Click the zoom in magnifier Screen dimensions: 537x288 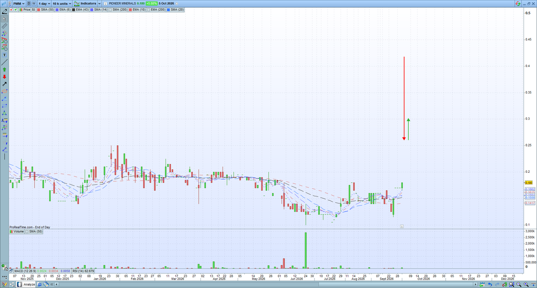pos(526,284)
